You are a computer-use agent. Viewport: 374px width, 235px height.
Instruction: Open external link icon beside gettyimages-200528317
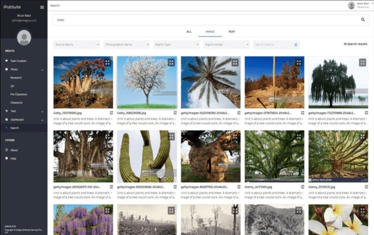click(x=111, y=187)
